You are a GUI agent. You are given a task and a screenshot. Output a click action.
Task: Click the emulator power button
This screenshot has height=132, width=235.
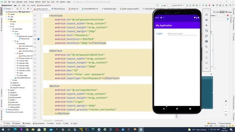coord(206,15)
